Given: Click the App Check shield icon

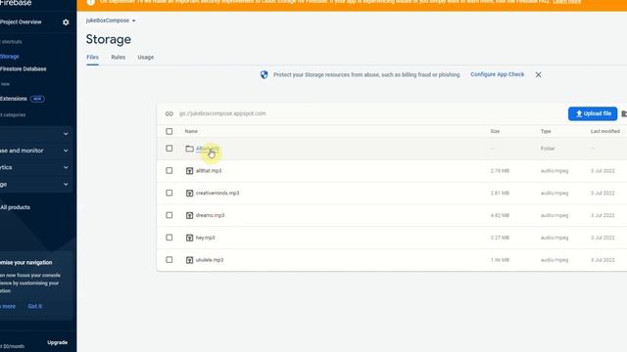Looking at the screenshot, I should (x=264, y=74).
